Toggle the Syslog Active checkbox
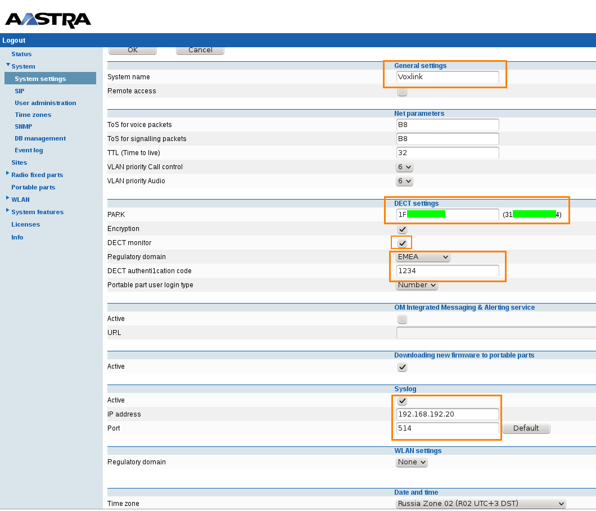Image resolution: width=596 pixels, height=511 pixels. point(402,401)
